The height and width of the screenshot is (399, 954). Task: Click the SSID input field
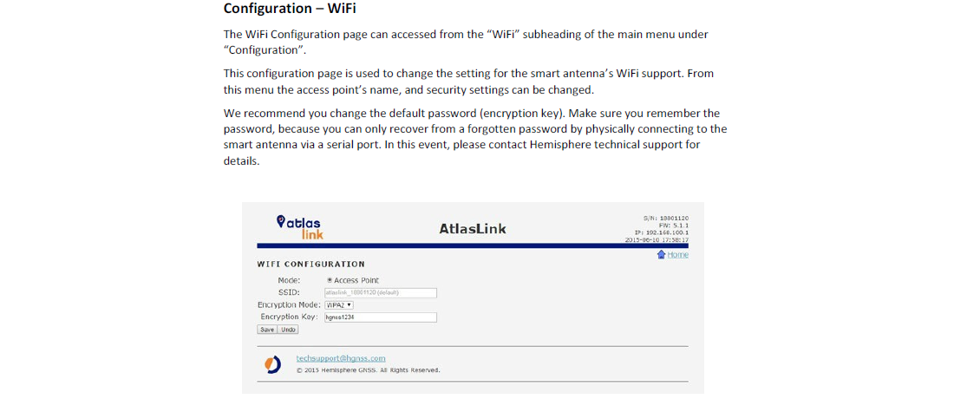380,292
